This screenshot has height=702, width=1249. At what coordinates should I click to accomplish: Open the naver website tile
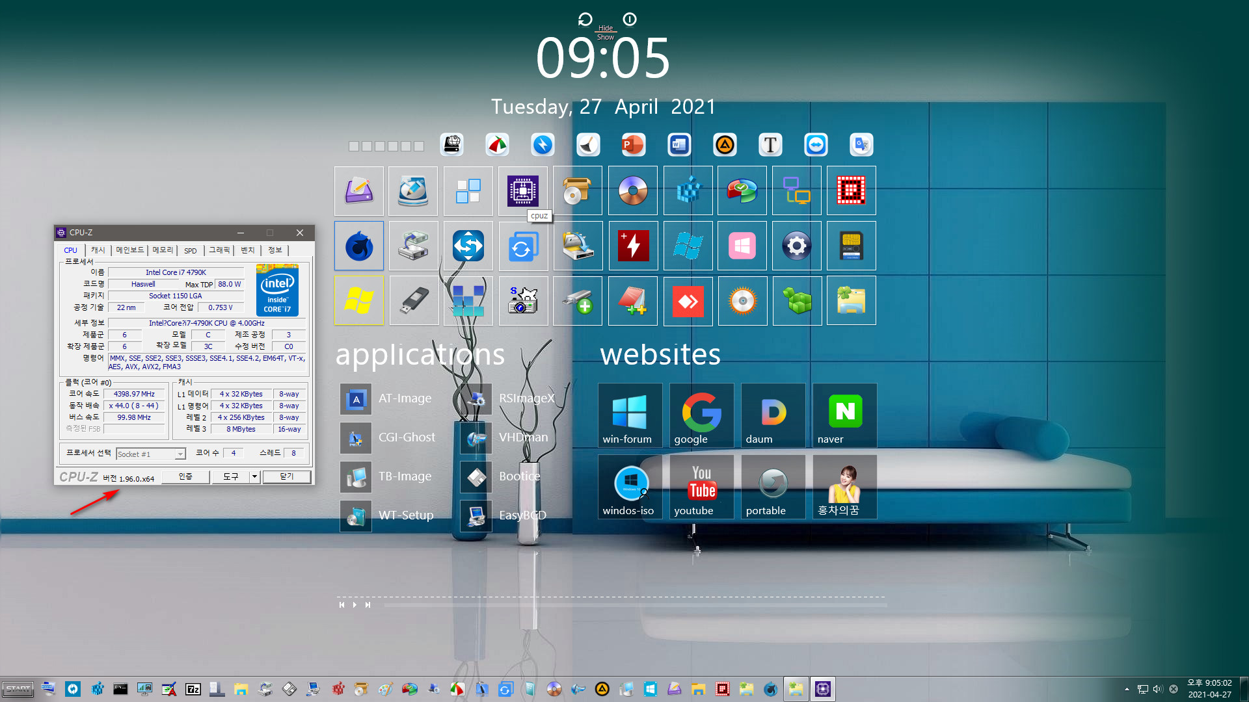pyautogui.click(x=844, y=415)
